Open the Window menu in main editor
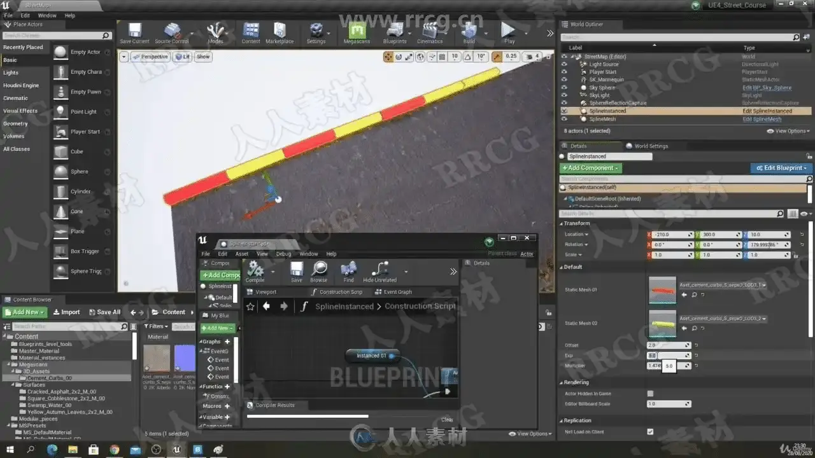The height and width of the screenshot is (458, 815). [47, 15]
